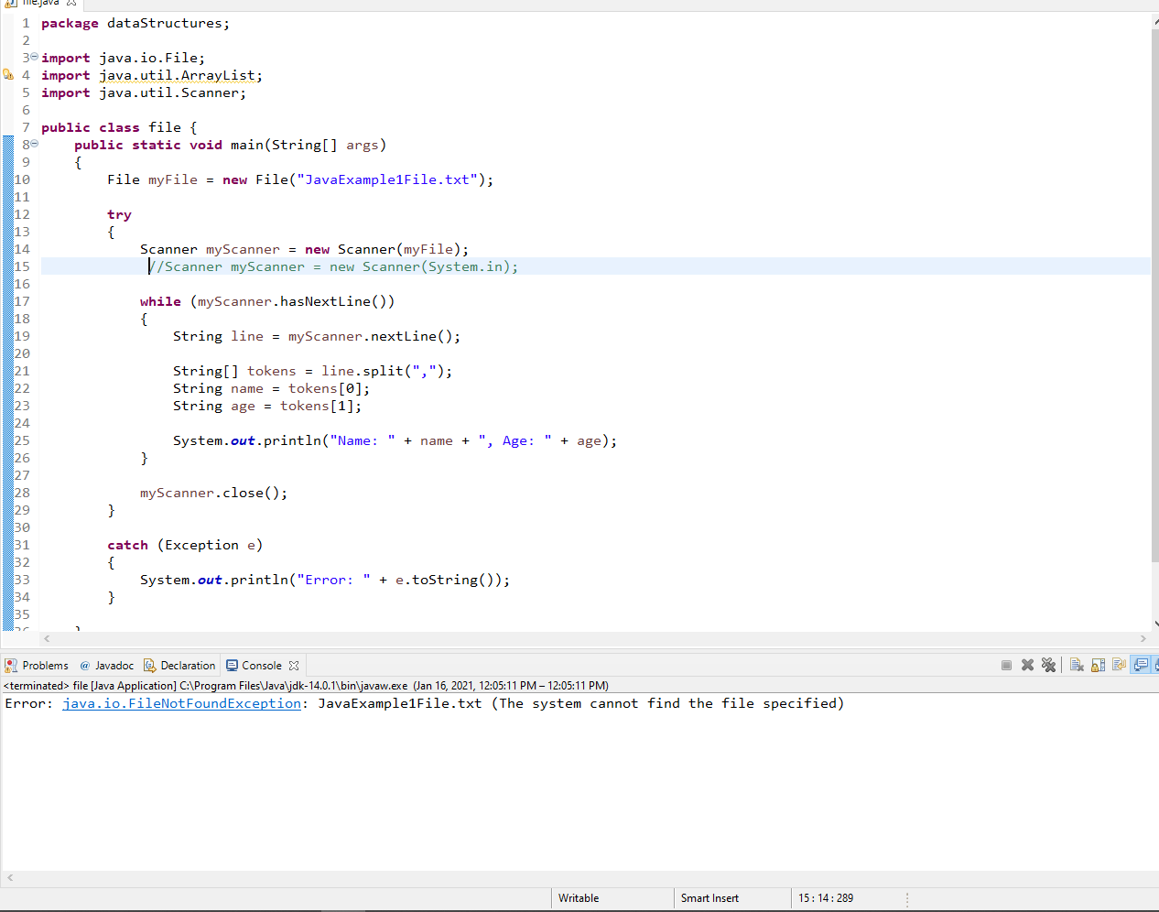Viewport: 1159px width, 912px height.
Task: Toggle Word Wrap in Console toolbar
Action: [1119, 666]
